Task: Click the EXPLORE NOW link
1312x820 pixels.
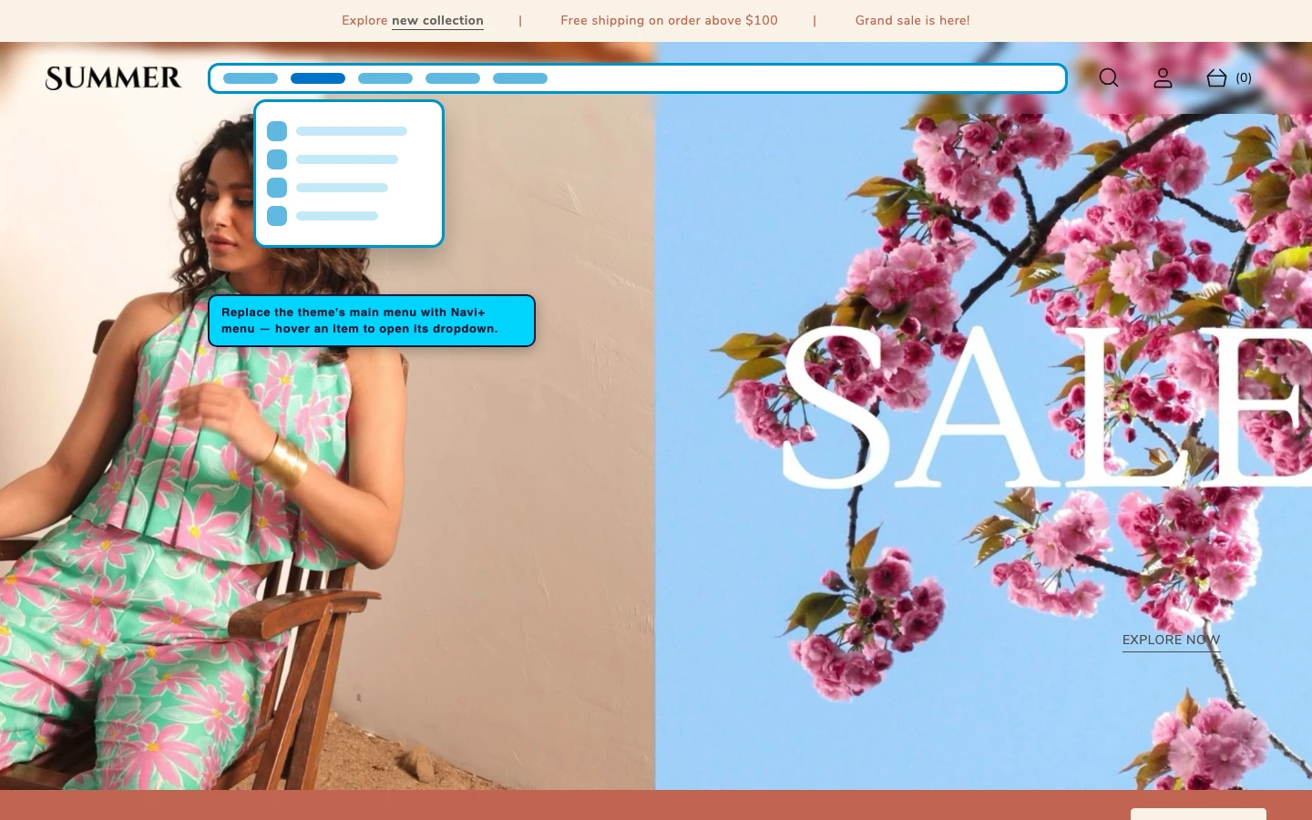Action: point(1171,641)
